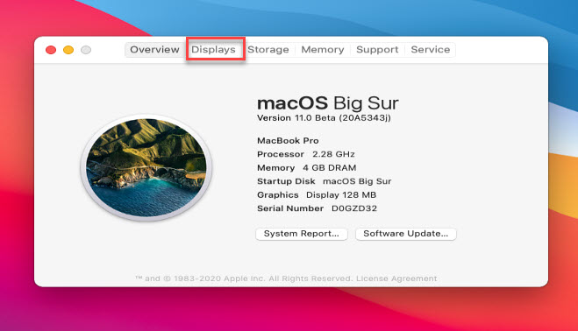This screenshot has height=331, width=578.
Task: Open the License Agreement link
Action: click(396, 278)
